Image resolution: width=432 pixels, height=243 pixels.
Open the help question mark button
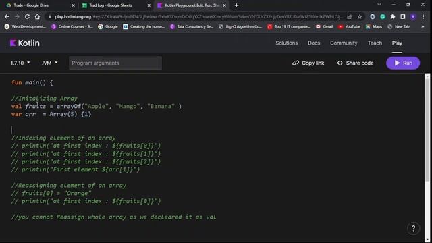pos(413,228)
